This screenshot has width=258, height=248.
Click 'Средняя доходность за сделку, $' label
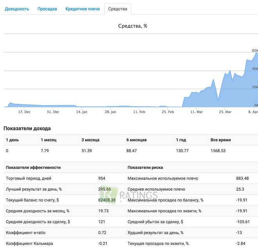click(38, 222)
